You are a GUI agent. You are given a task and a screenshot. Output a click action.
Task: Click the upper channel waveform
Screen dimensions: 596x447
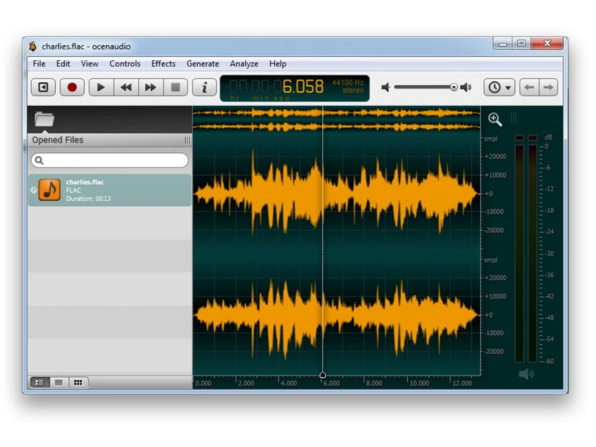pos(336,194)
